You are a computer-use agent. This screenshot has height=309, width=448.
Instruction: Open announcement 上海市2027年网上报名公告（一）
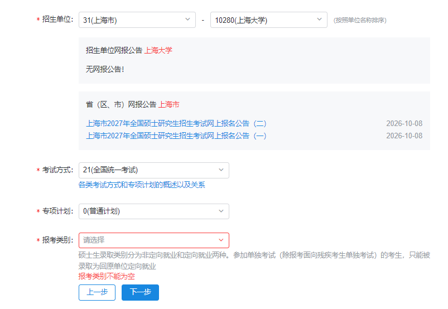176,136
